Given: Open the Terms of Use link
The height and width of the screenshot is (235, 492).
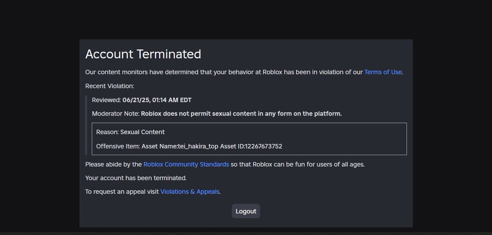Looking at the screenshot, I should click(x=383, y=72).
